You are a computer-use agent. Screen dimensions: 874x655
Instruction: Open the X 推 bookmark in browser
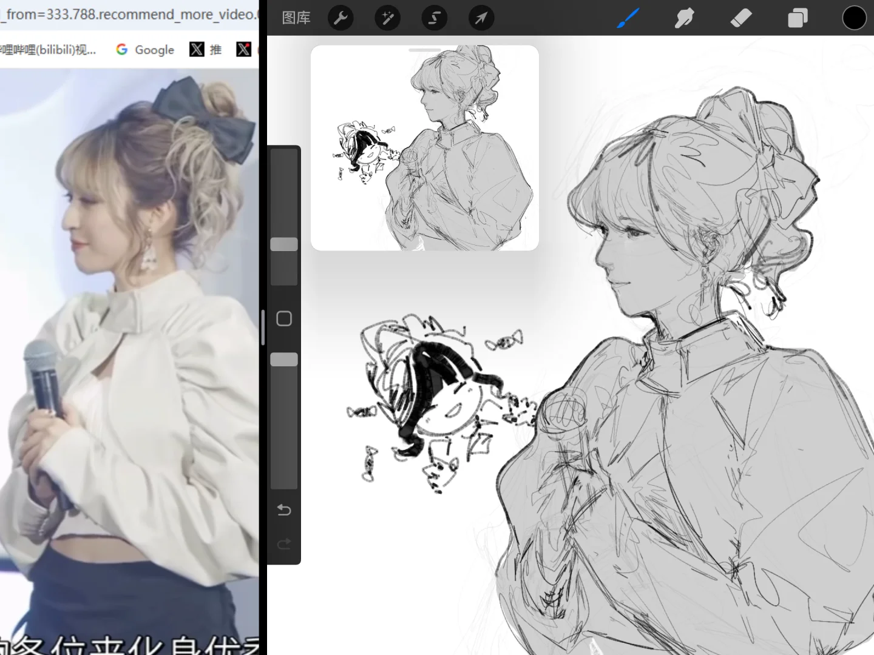(x=206, y=50)
